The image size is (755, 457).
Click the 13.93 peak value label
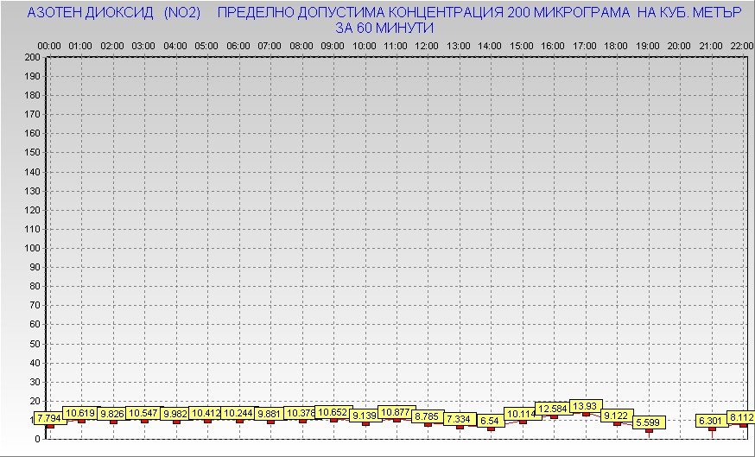pyautogui.click(x=585, y=406)
